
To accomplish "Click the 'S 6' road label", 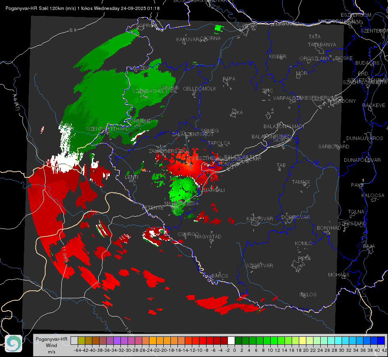I will pos(73,30).
